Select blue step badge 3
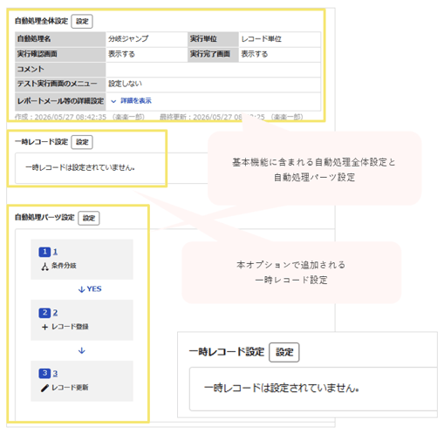This screenshot has height=440, width=444. point(44,374)
